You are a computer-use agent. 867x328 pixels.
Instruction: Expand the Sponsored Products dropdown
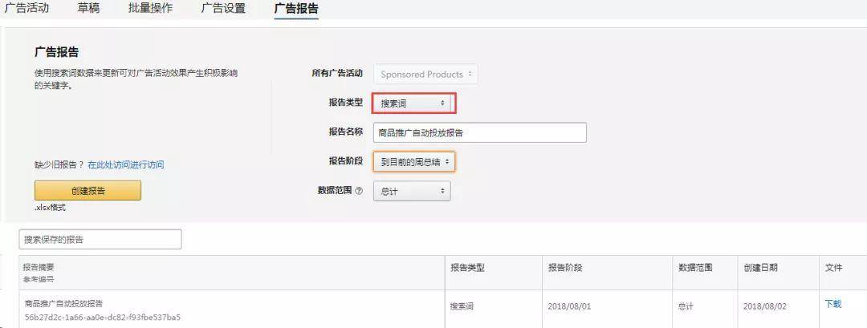tap(425, 74)
